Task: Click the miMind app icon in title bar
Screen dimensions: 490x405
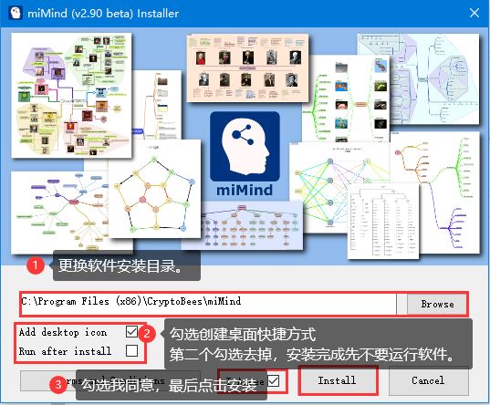Action: pyautogui.click(x=15, y=13)
